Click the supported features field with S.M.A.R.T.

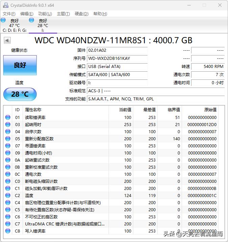156,99
